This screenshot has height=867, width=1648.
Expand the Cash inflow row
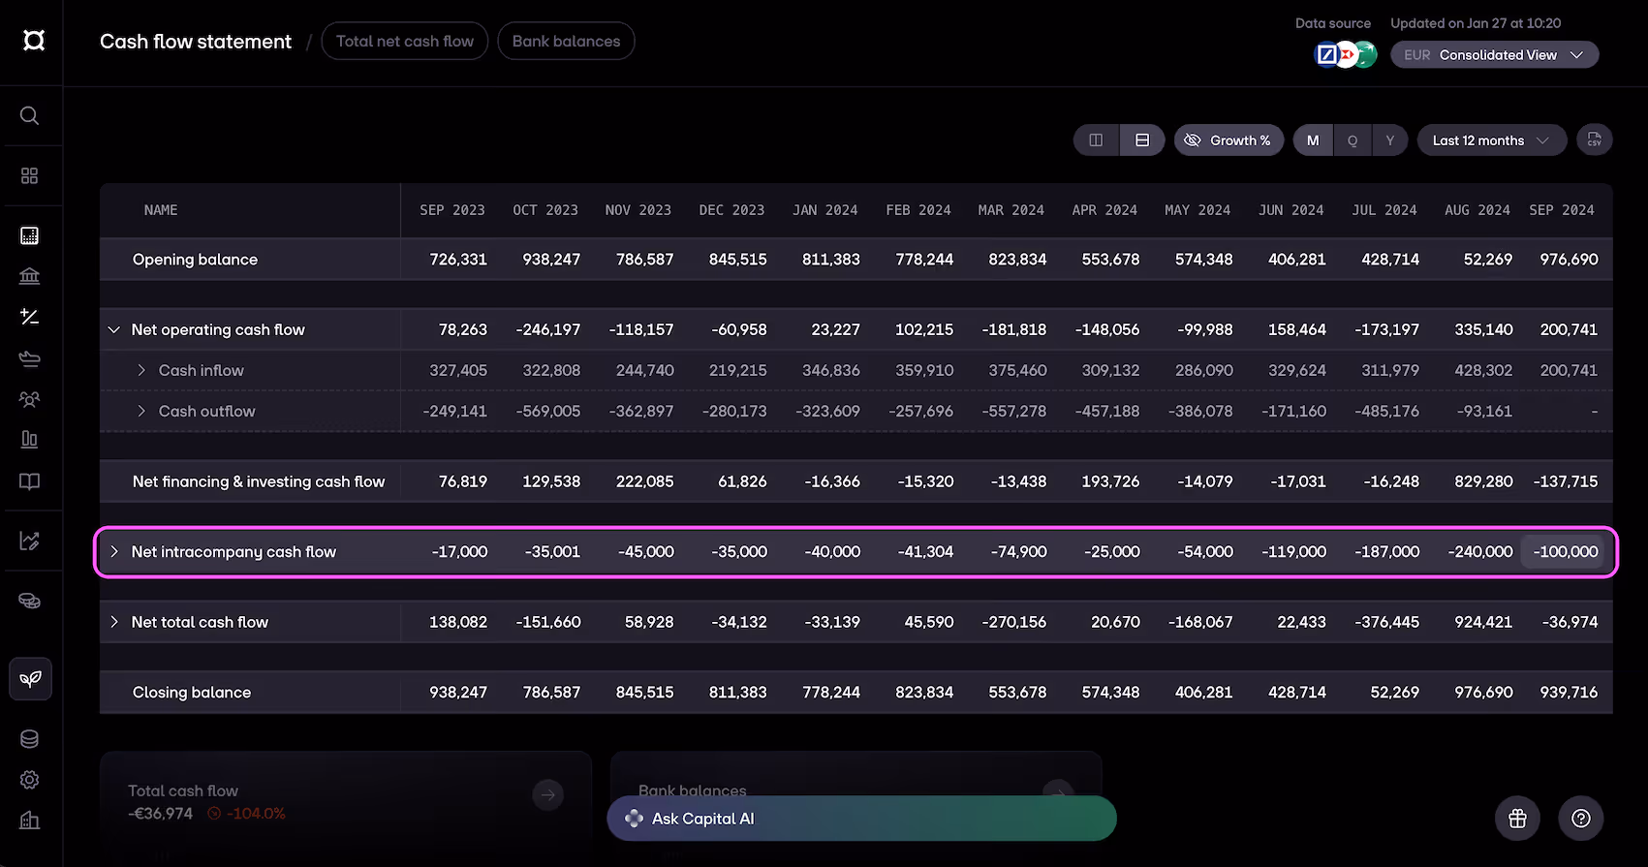point(141,370)
